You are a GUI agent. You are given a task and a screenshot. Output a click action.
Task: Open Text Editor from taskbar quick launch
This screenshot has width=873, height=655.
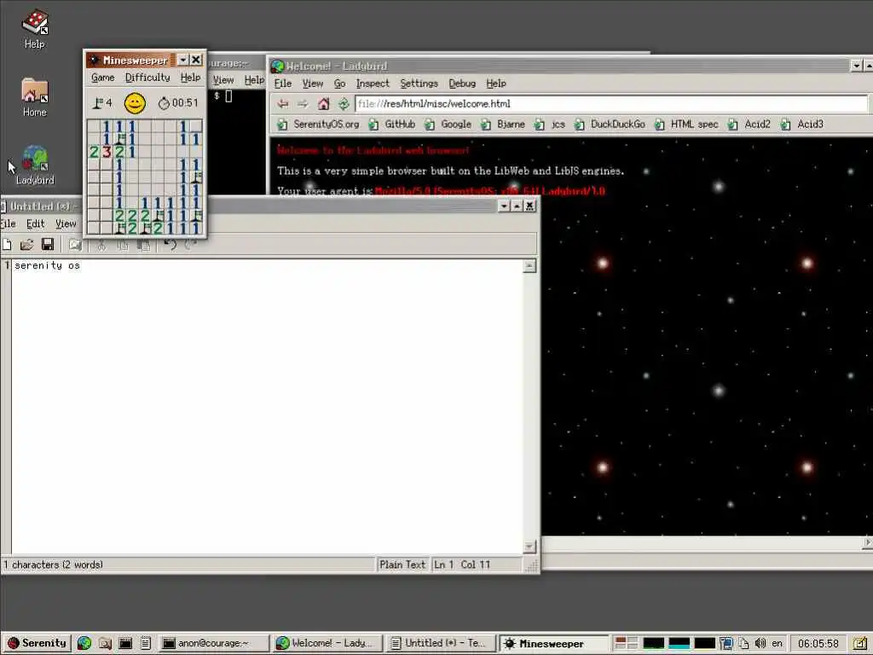145,643
